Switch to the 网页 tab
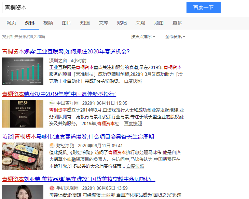The image size is (249, 199). coord(11,23)
